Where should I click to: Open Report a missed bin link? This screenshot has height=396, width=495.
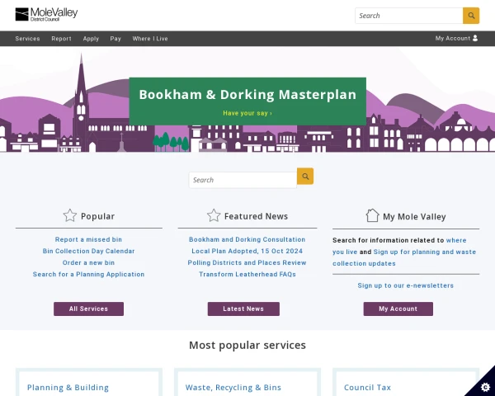88,239
